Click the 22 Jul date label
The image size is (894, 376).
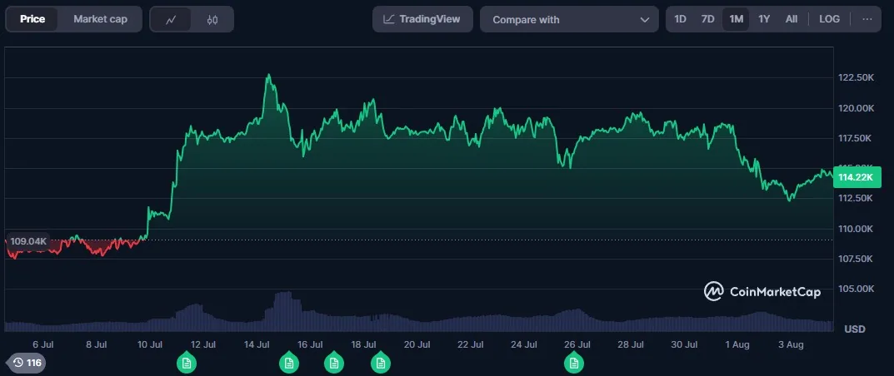[x=471, y=344]
